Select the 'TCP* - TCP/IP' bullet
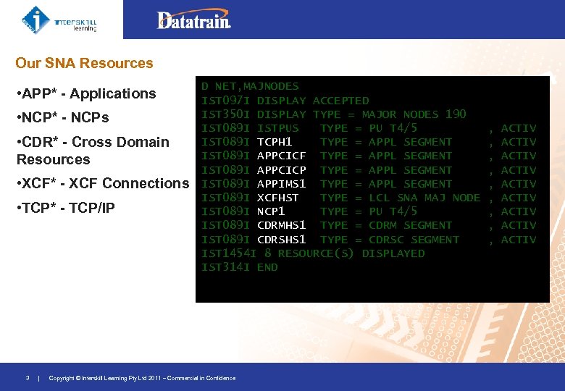Image resolution: width=565 pixels, height=391 pixels. coord(66,208)
